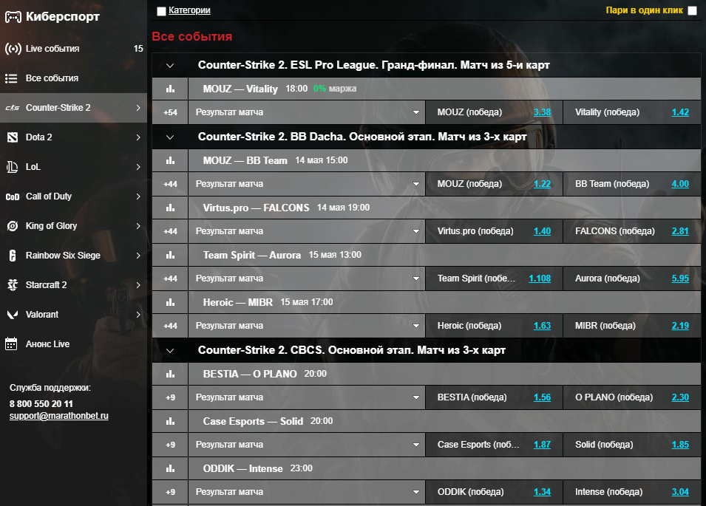Enable the Пари в один клик checkbox
Image resolution: width=706 pixels, height=506 pixels.
click(693, 11)
